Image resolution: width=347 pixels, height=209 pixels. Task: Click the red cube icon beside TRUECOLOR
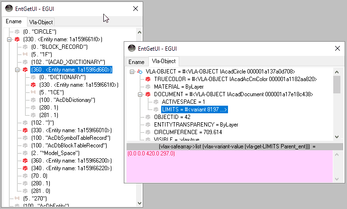coord(148,79)
